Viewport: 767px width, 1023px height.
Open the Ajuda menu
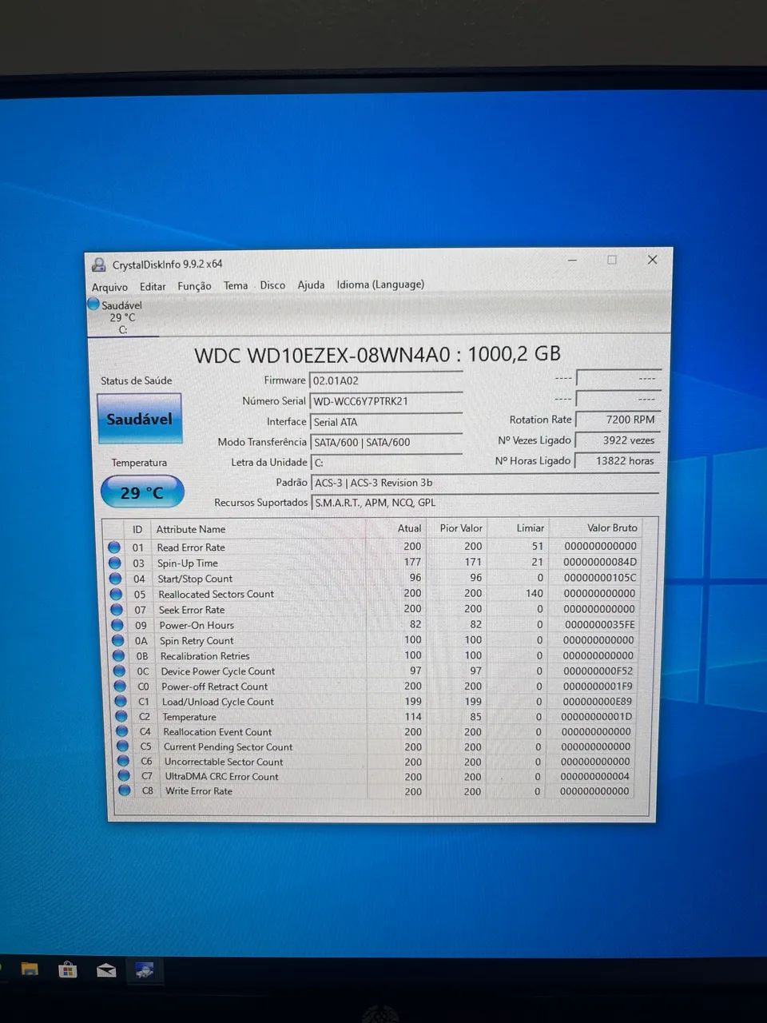[x=311, y=285]
